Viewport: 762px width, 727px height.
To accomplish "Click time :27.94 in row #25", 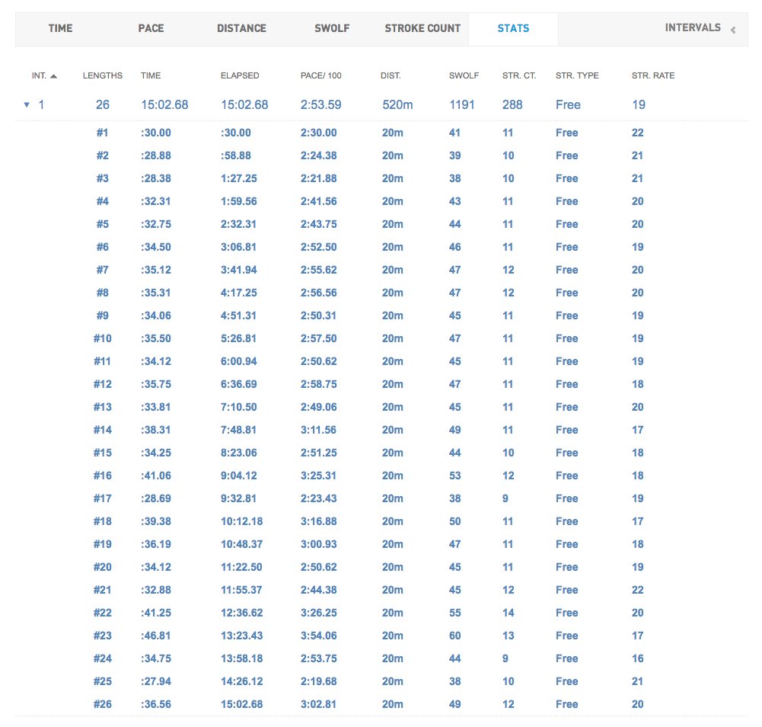I will (156, 682).
